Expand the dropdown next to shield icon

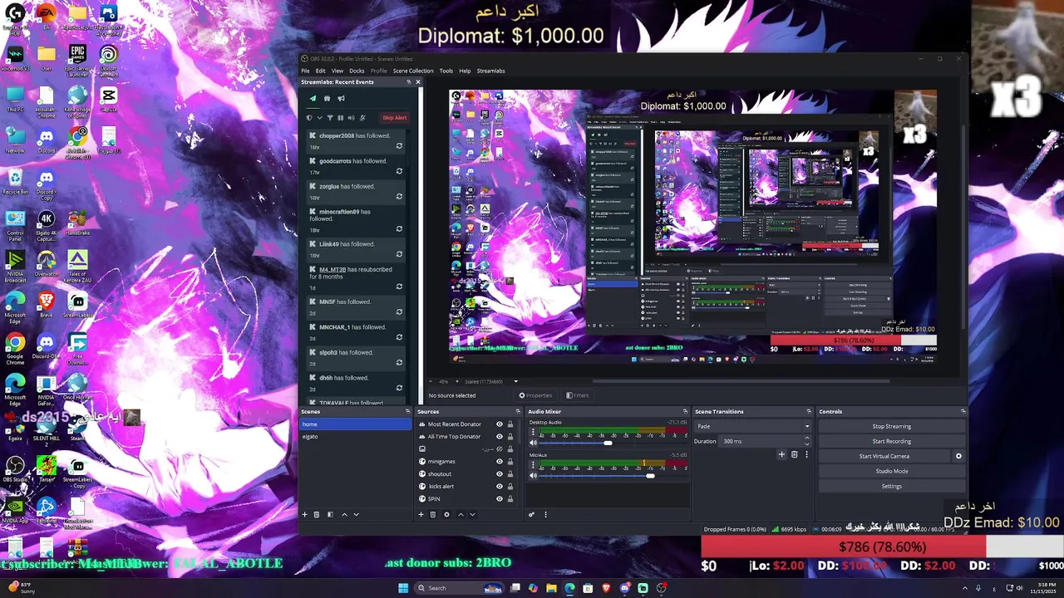coord(319,118)
